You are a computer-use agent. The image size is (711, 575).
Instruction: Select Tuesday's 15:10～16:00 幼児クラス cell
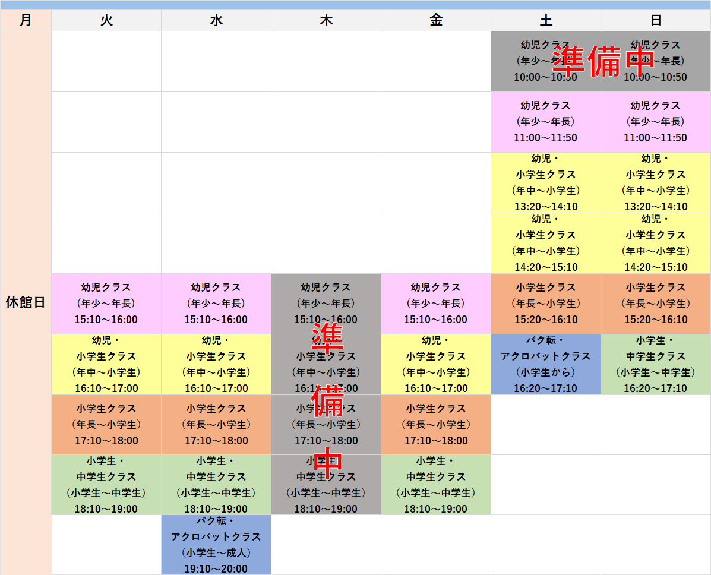(106, 304)
